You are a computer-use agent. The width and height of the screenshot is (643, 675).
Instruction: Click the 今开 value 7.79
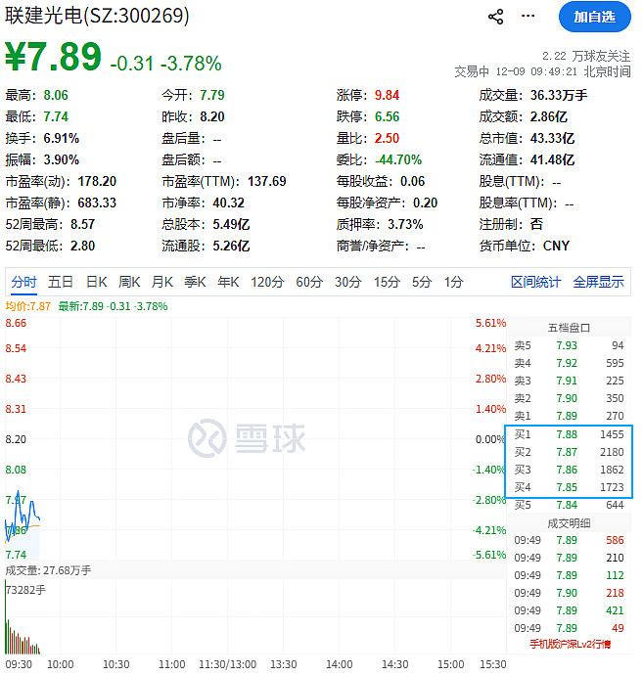212,95
